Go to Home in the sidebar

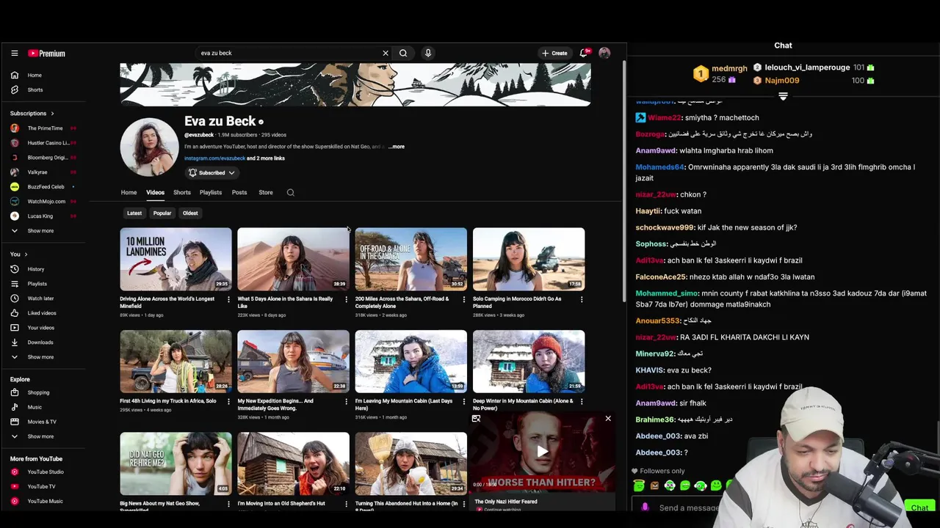click(35, 75)
